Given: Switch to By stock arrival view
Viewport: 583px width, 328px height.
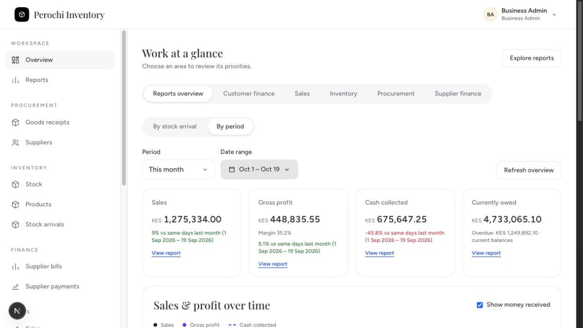Looking at the screenshot, I should click(x=175, y=126).
